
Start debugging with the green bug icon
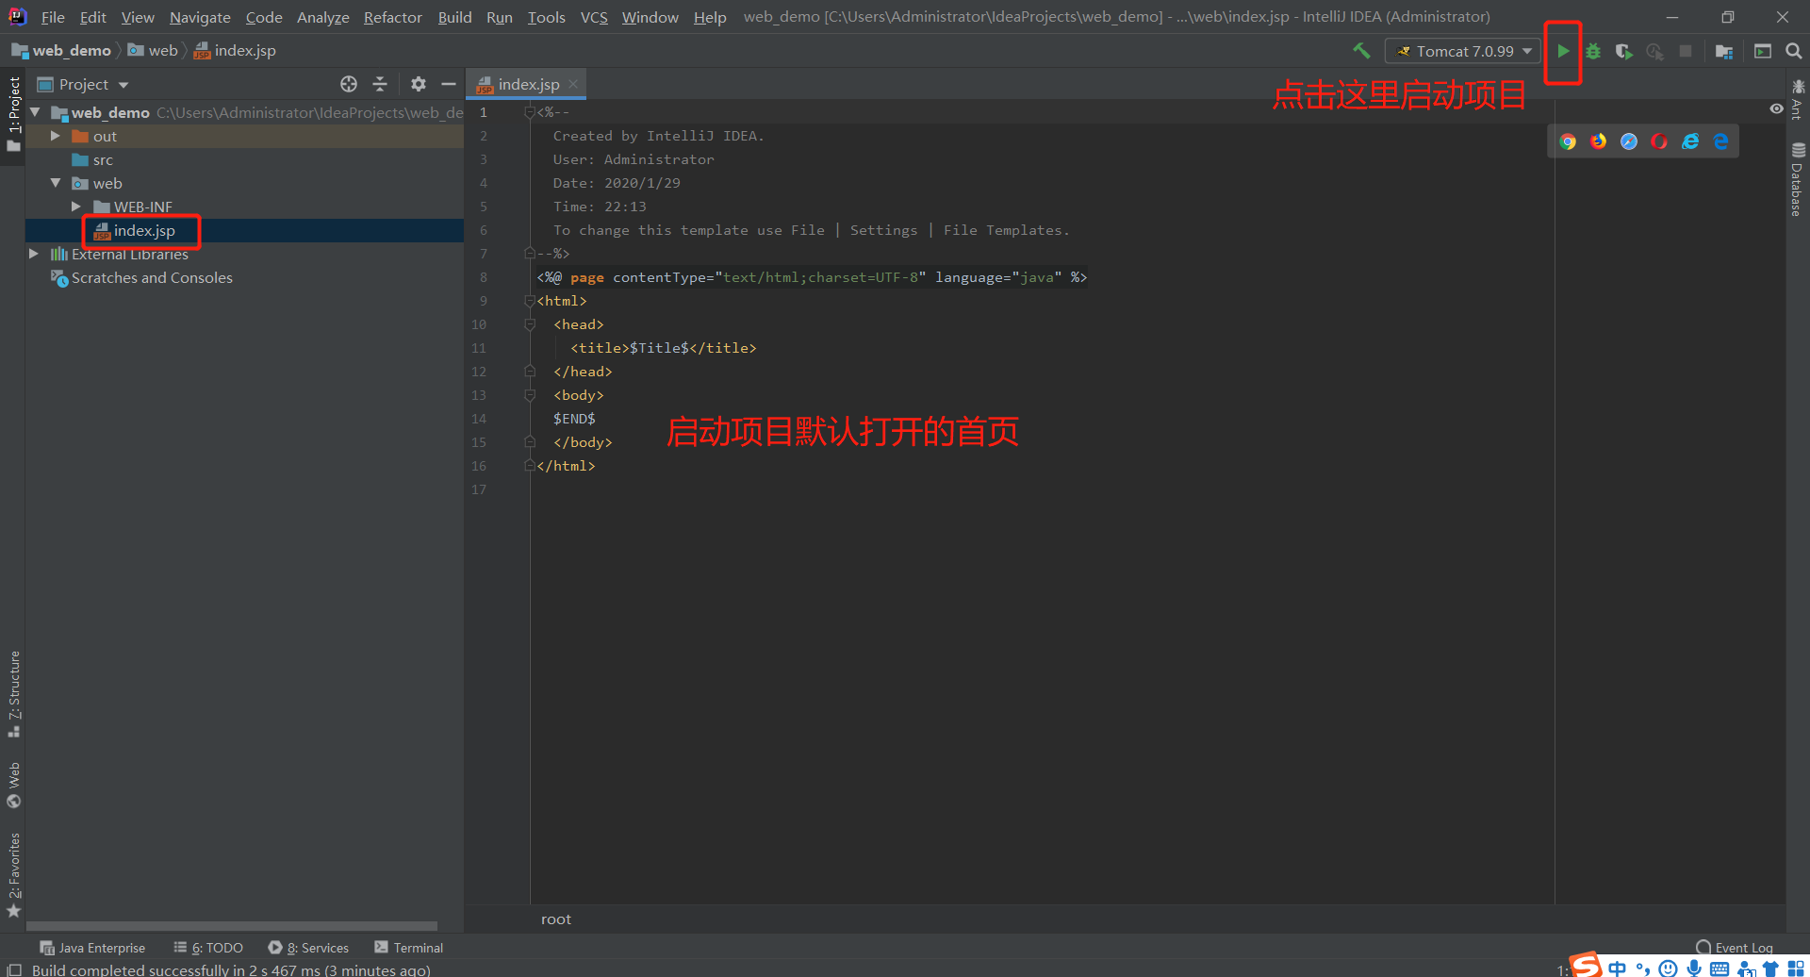pyautogui.click(x=1593, y=51)
